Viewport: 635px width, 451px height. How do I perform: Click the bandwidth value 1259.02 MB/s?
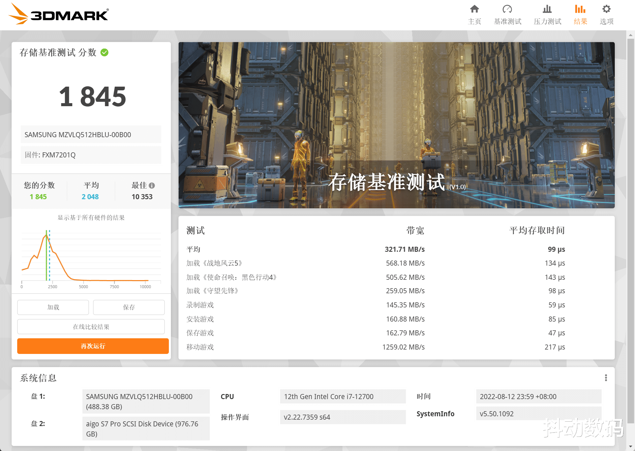[403, 347]
